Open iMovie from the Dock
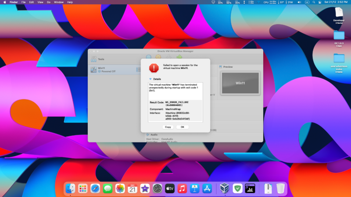This screenshot has width=351, height=197. pyautogui.click(x=145, y=189)
